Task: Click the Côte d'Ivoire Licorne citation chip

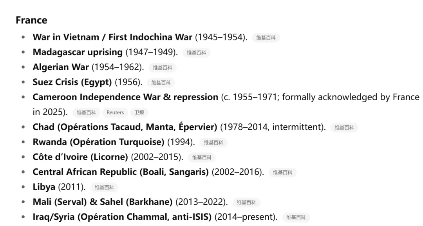Action: click(x=202, y=157)
